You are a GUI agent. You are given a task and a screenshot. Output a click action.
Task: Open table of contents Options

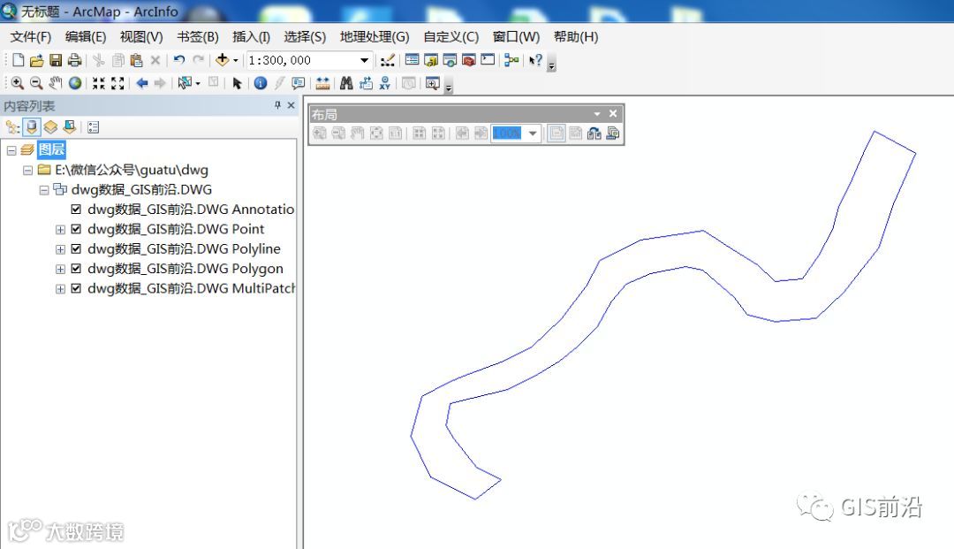pos(93,127)
